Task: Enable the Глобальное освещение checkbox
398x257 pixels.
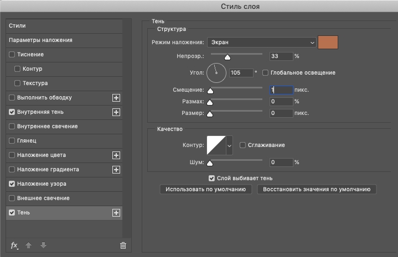Action: (x=265, y=73)
